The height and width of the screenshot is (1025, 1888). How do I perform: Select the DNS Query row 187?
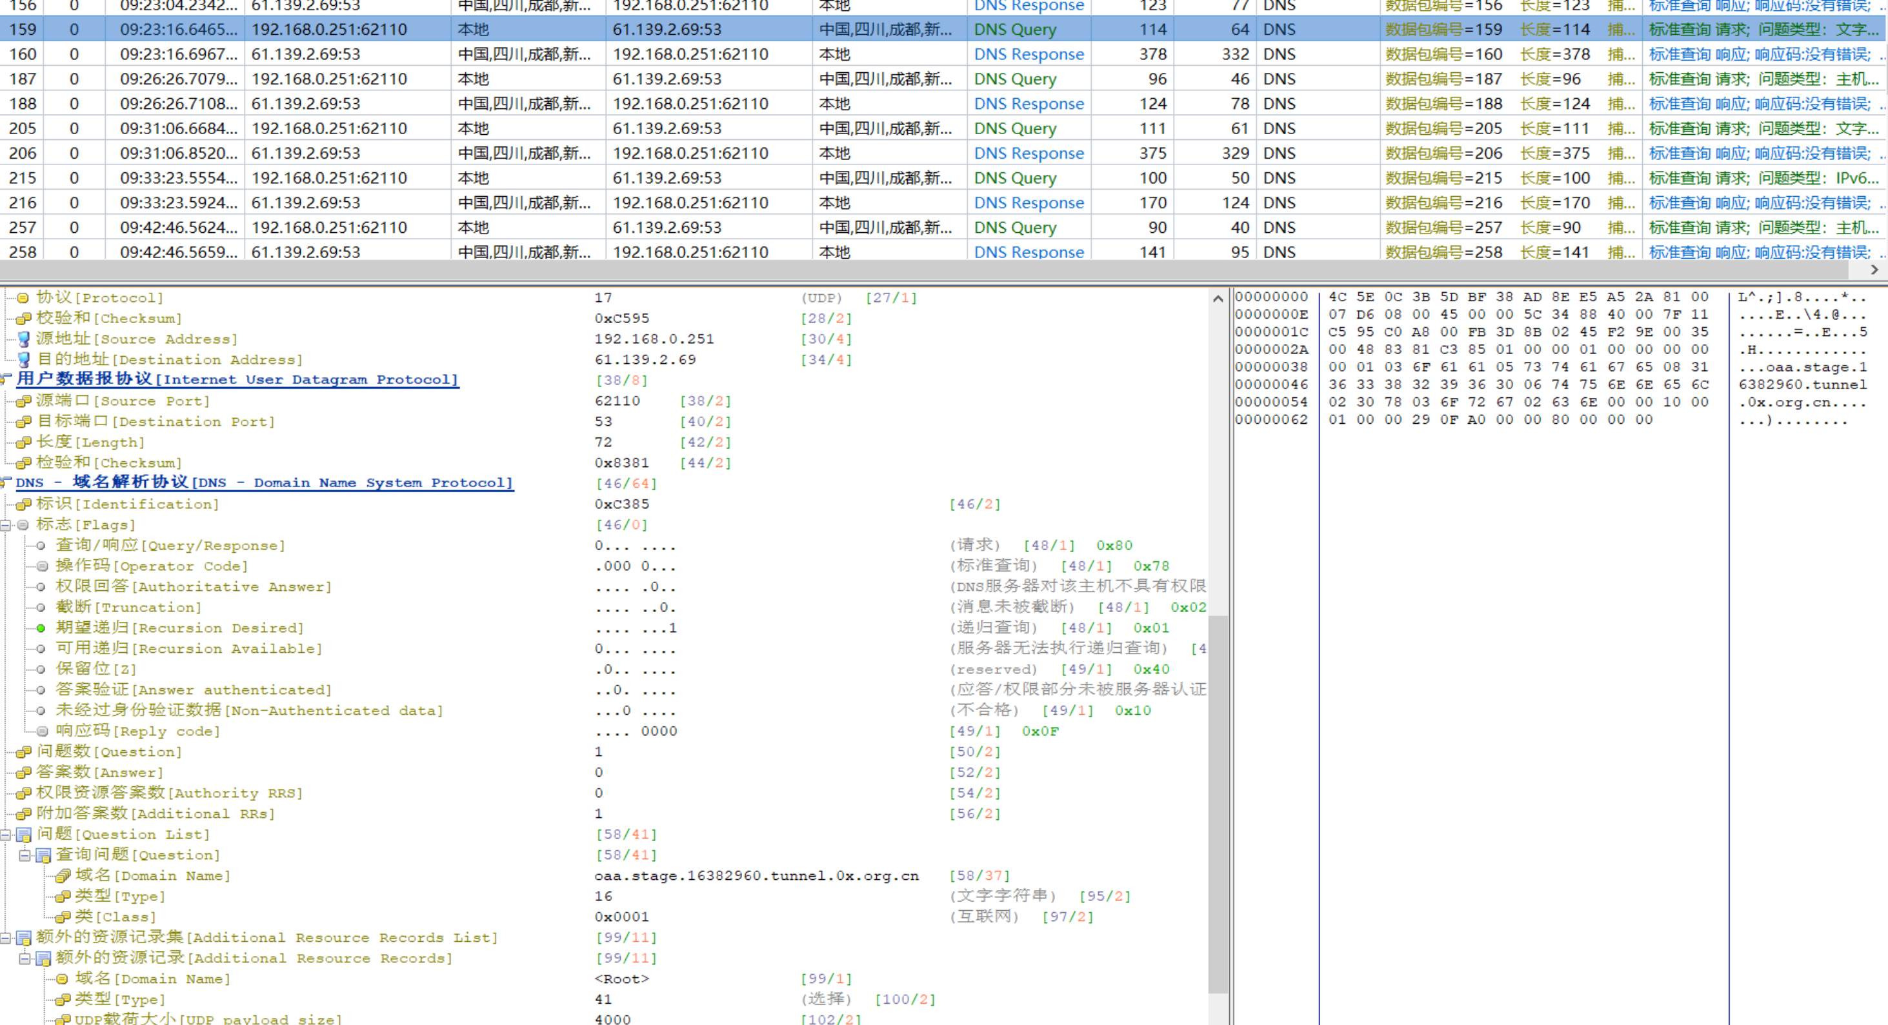[x=944, y=79]
